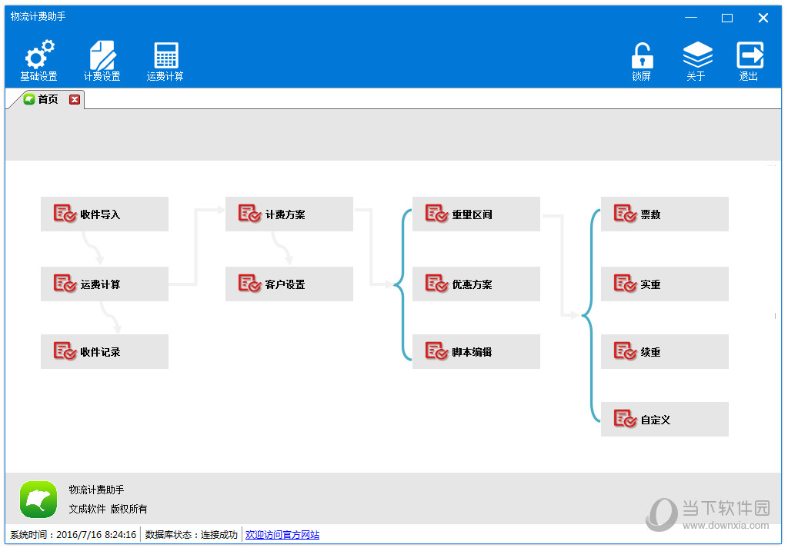
Task: Click 物流计费助手 window title text
Action: click(38, 17)
